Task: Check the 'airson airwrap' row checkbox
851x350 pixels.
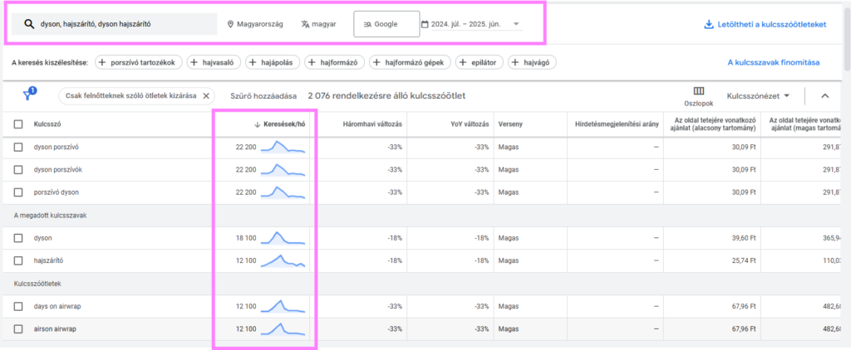Action: pos(18,329)
